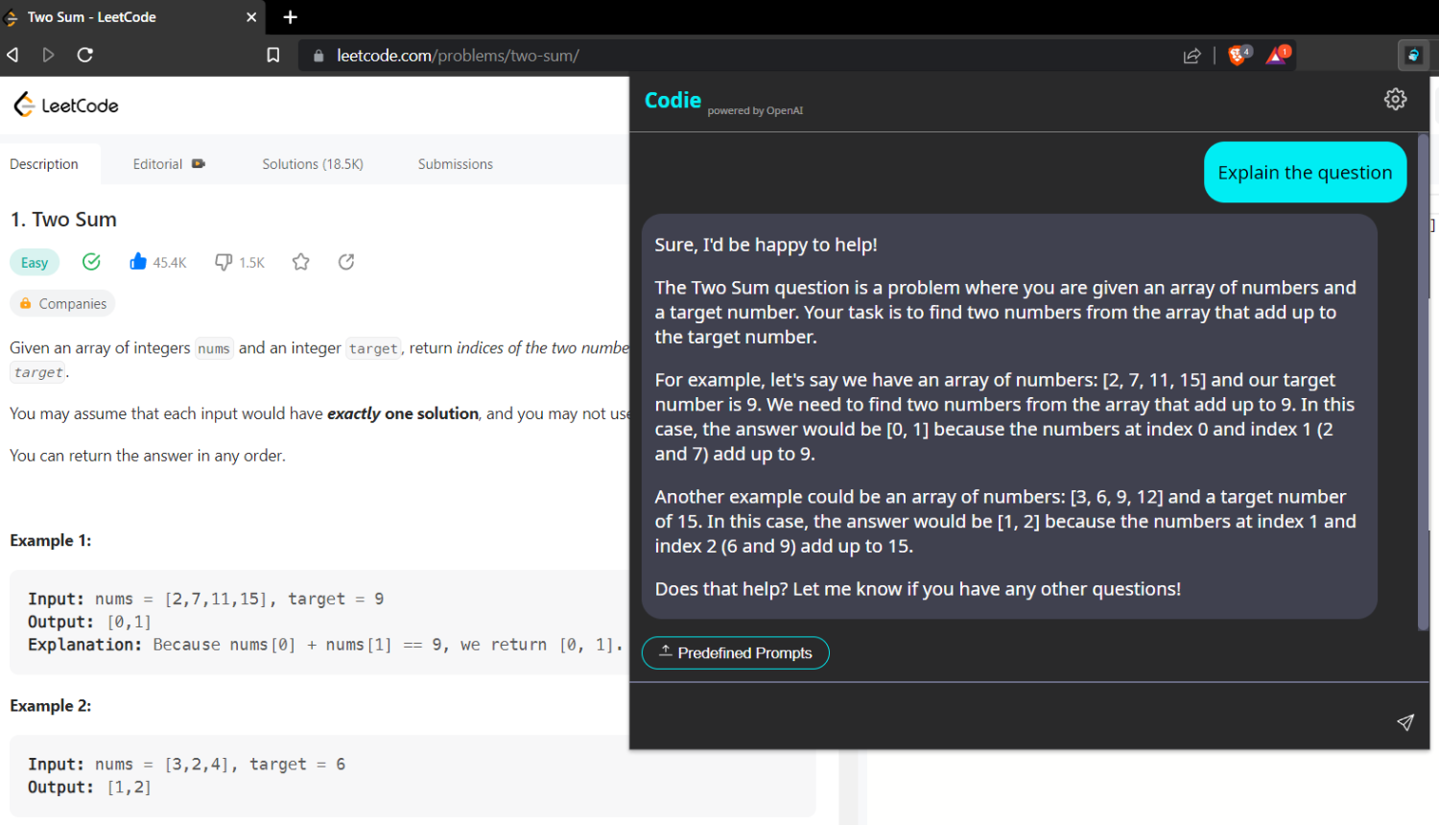Click the Companies lock icon

pyautogui.click(x=26, y=303)
